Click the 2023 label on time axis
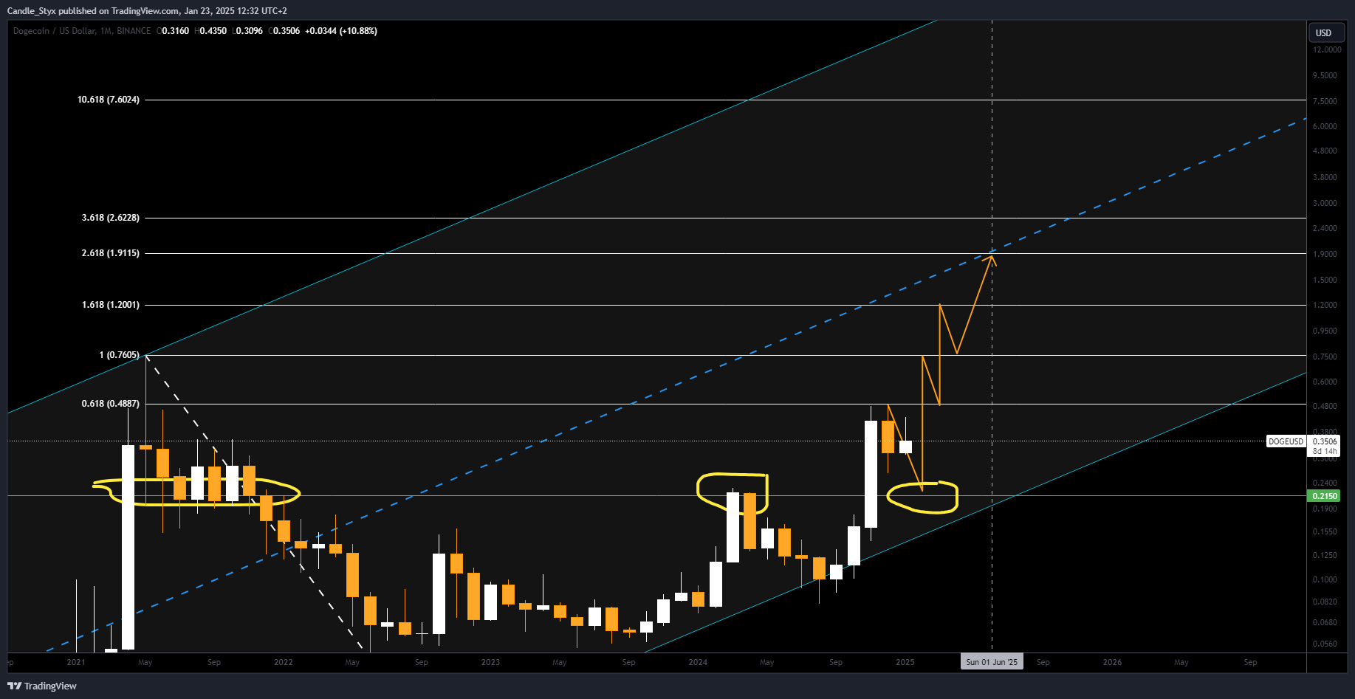This screenshot has height=699, width=1355. click(490, 662)
